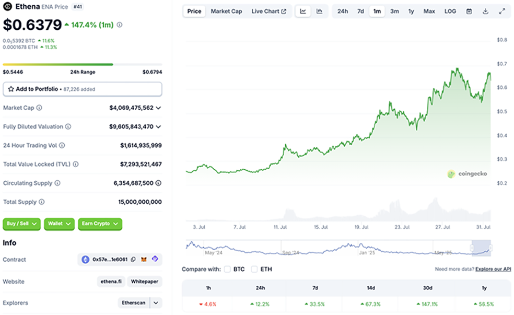Click the total supply value 15,000,000,000

coord(140,202)
